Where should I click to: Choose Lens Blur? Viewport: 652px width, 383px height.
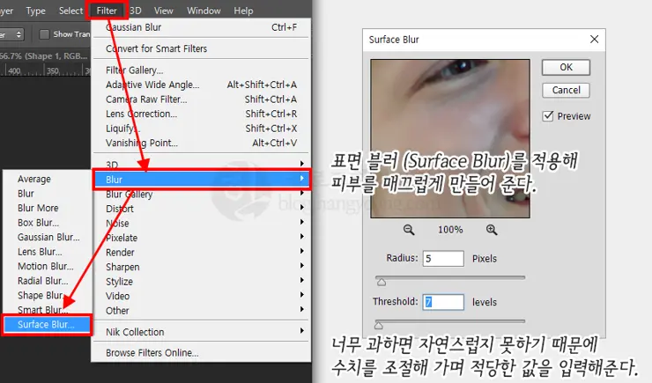(47, 252)
